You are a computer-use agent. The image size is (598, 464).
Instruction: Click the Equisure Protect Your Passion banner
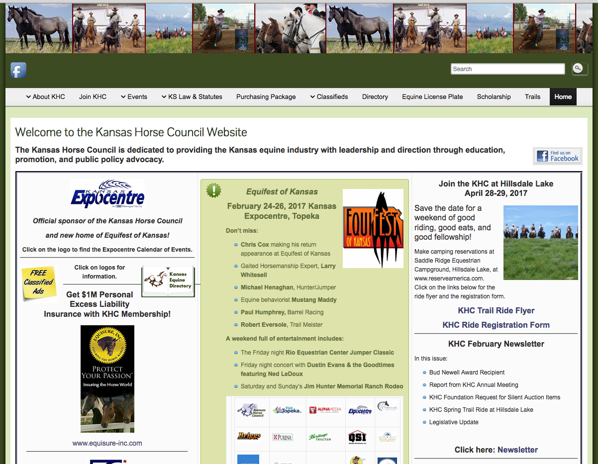point(107,379)
